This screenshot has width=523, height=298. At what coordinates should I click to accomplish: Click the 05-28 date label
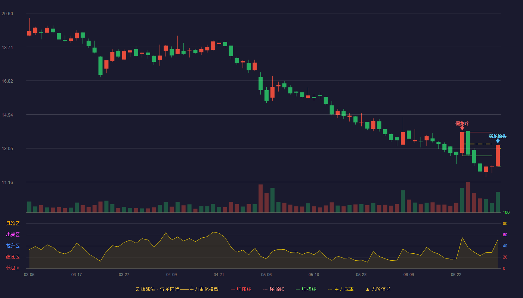(x=361, y=275)
